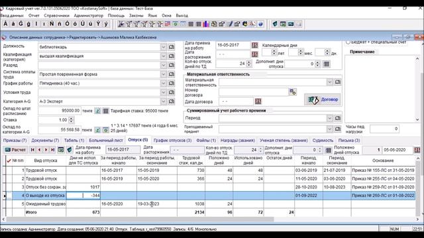Insert the capital Á letter from toolbar
Screen dimensions: 424x238
click(x=5, y=24)
